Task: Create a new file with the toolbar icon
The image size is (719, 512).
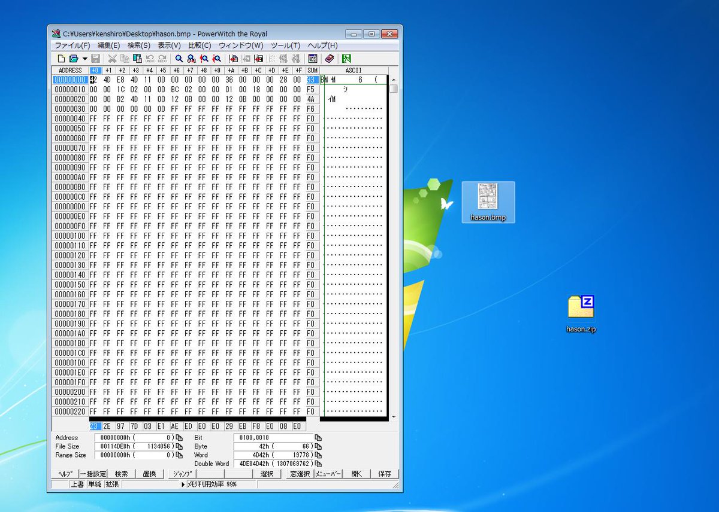Action: pyautogui.click(x=61, y=59)
